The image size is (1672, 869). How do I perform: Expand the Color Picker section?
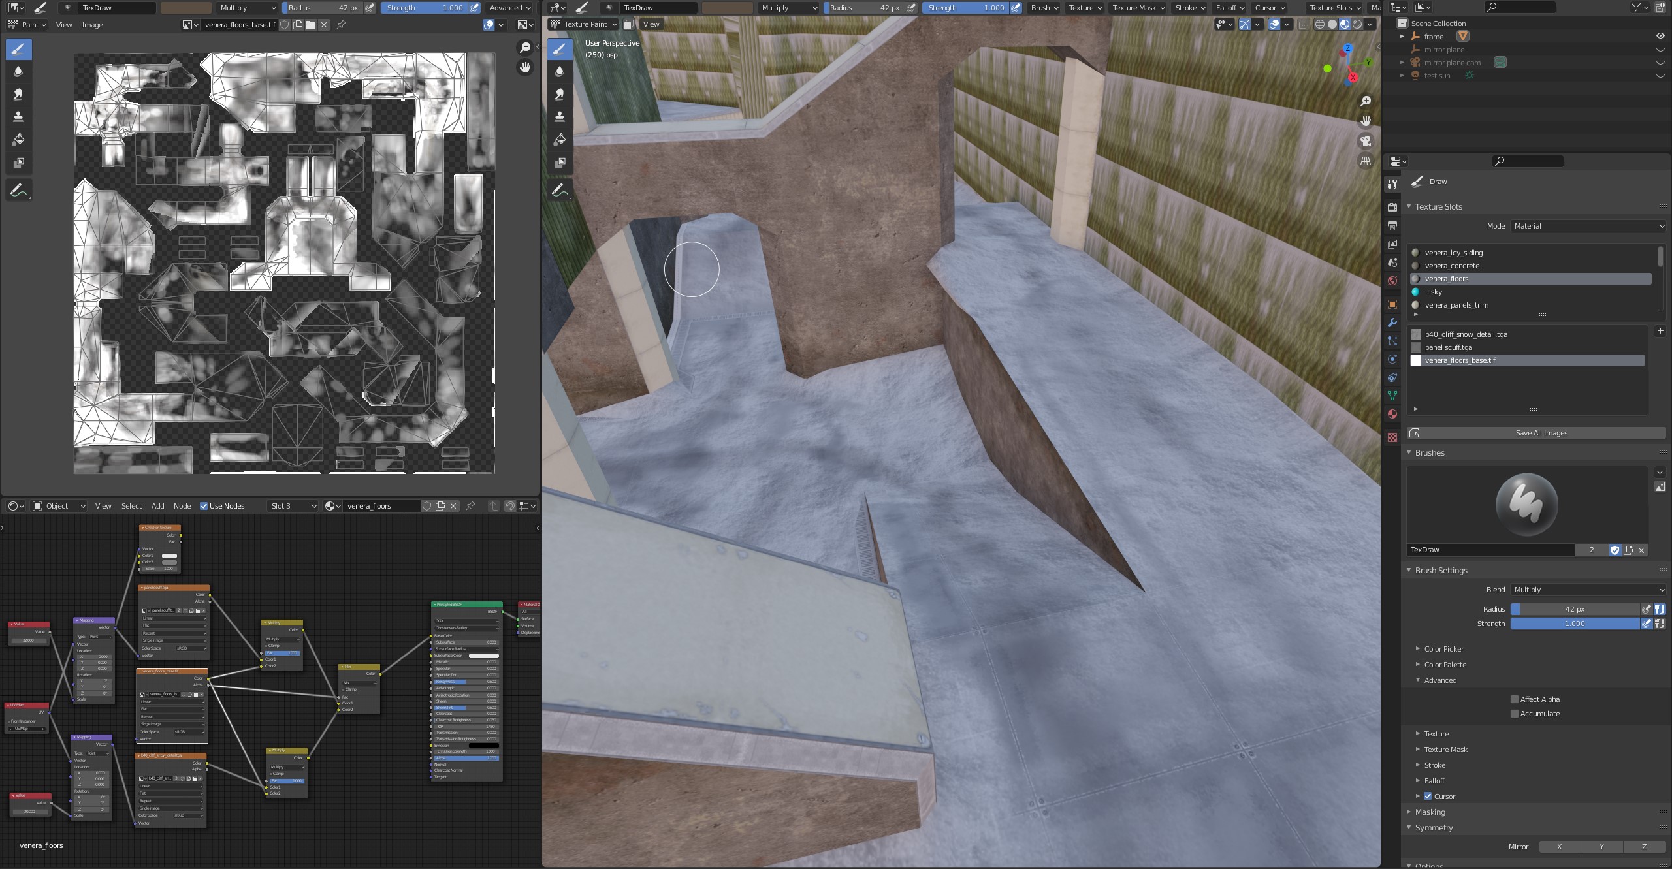tap(1444, 649)
